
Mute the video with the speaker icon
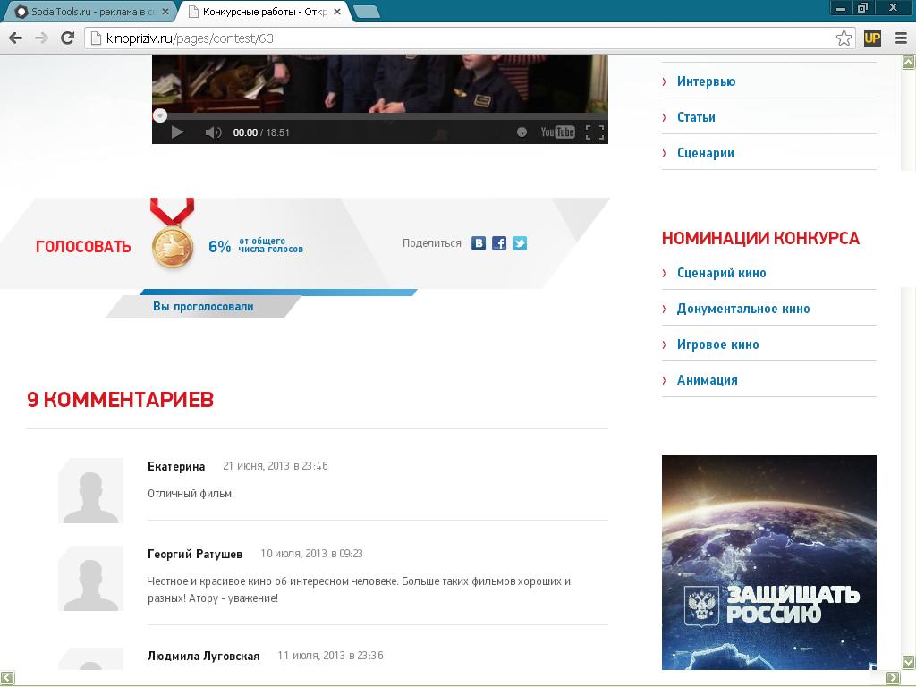pos(213,132)
